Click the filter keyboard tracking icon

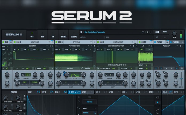182,68
